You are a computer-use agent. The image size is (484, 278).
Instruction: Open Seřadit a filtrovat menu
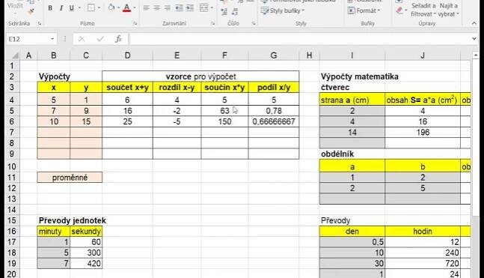point(423,10)
